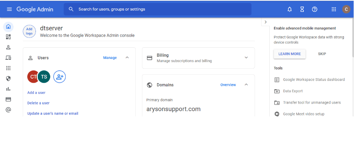Click the add user plus avatar icon

tap(60, 77)
